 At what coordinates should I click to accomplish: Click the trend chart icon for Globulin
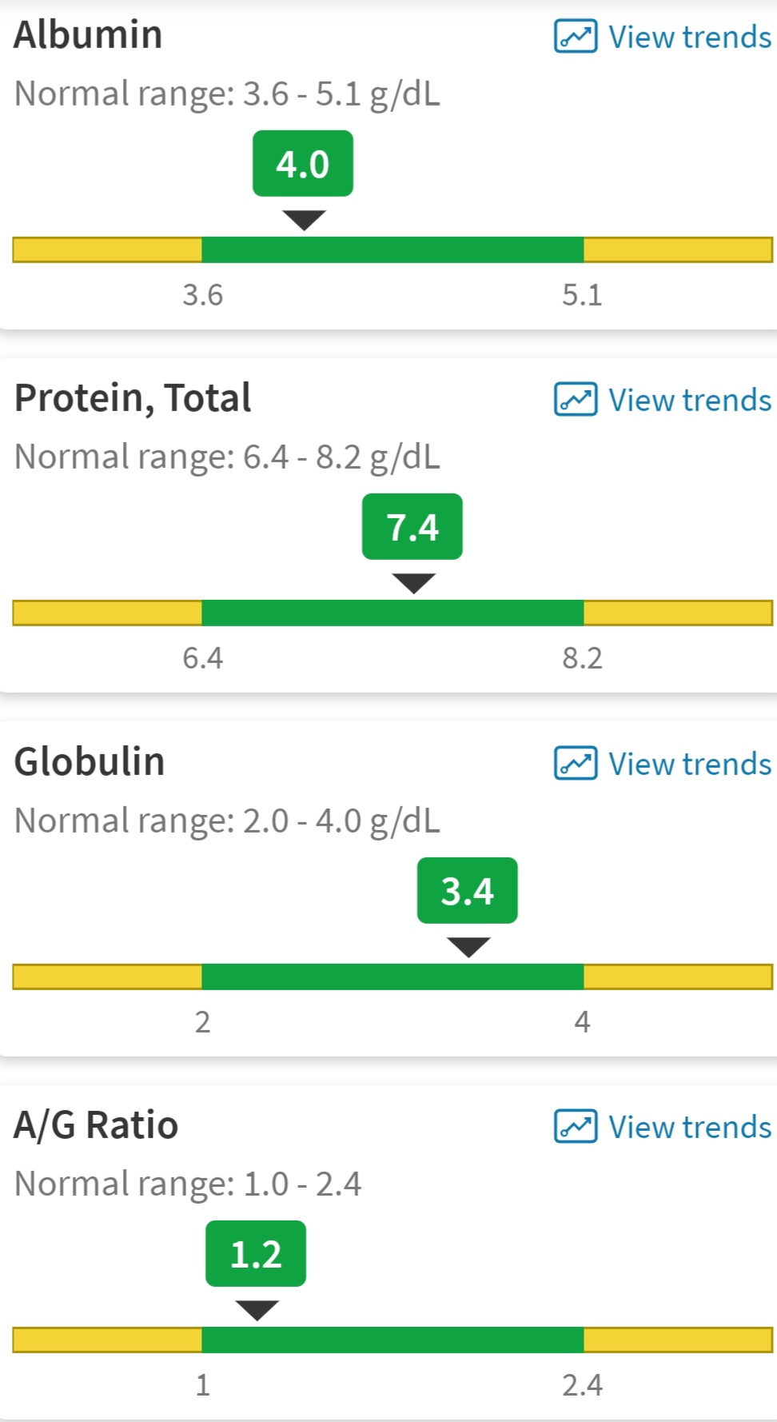click(576, 764)
